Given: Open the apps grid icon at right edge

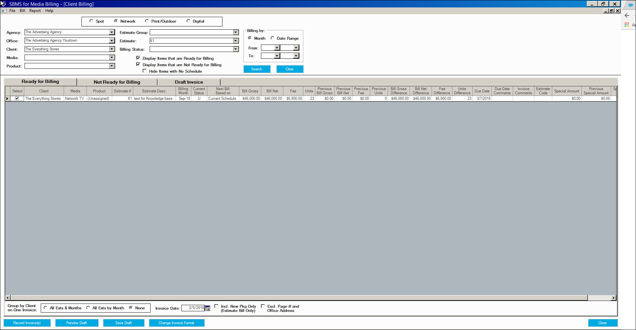Looking at the screenshot, I should 627,25.
